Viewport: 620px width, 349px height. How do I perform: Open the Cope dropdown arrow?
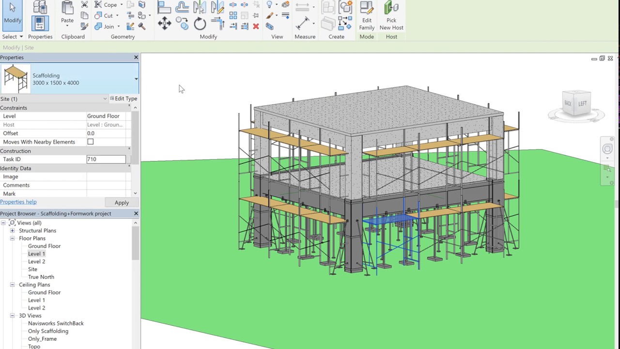coord(121,5)
